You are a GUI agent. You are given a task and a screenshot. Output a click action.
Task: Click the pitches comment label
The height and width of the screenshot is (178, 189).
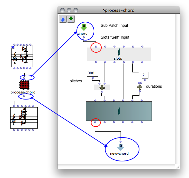[x=76, y=81]
